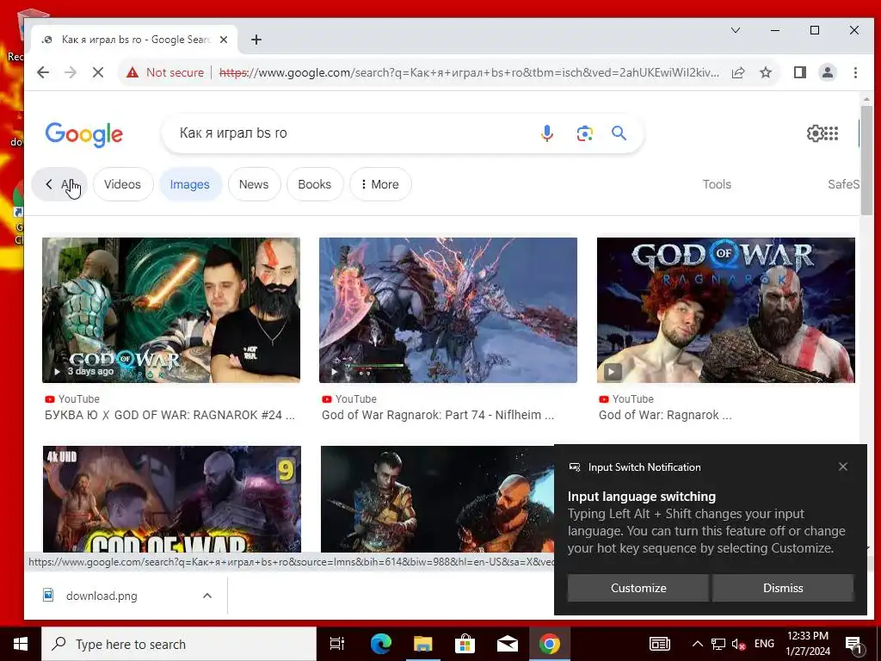The image size is (881, 661).
Task: Click Customize in input language notification
Action: click(638, 588)
